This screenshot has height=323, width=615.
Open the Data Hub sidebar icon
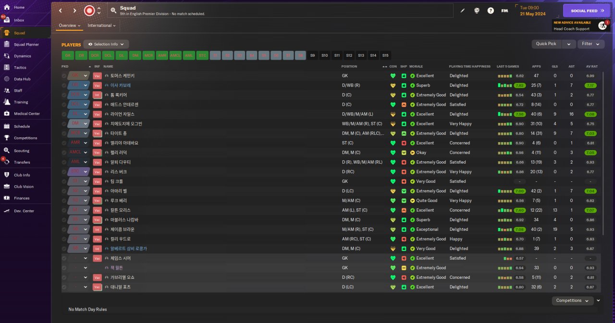click(7, 79)
